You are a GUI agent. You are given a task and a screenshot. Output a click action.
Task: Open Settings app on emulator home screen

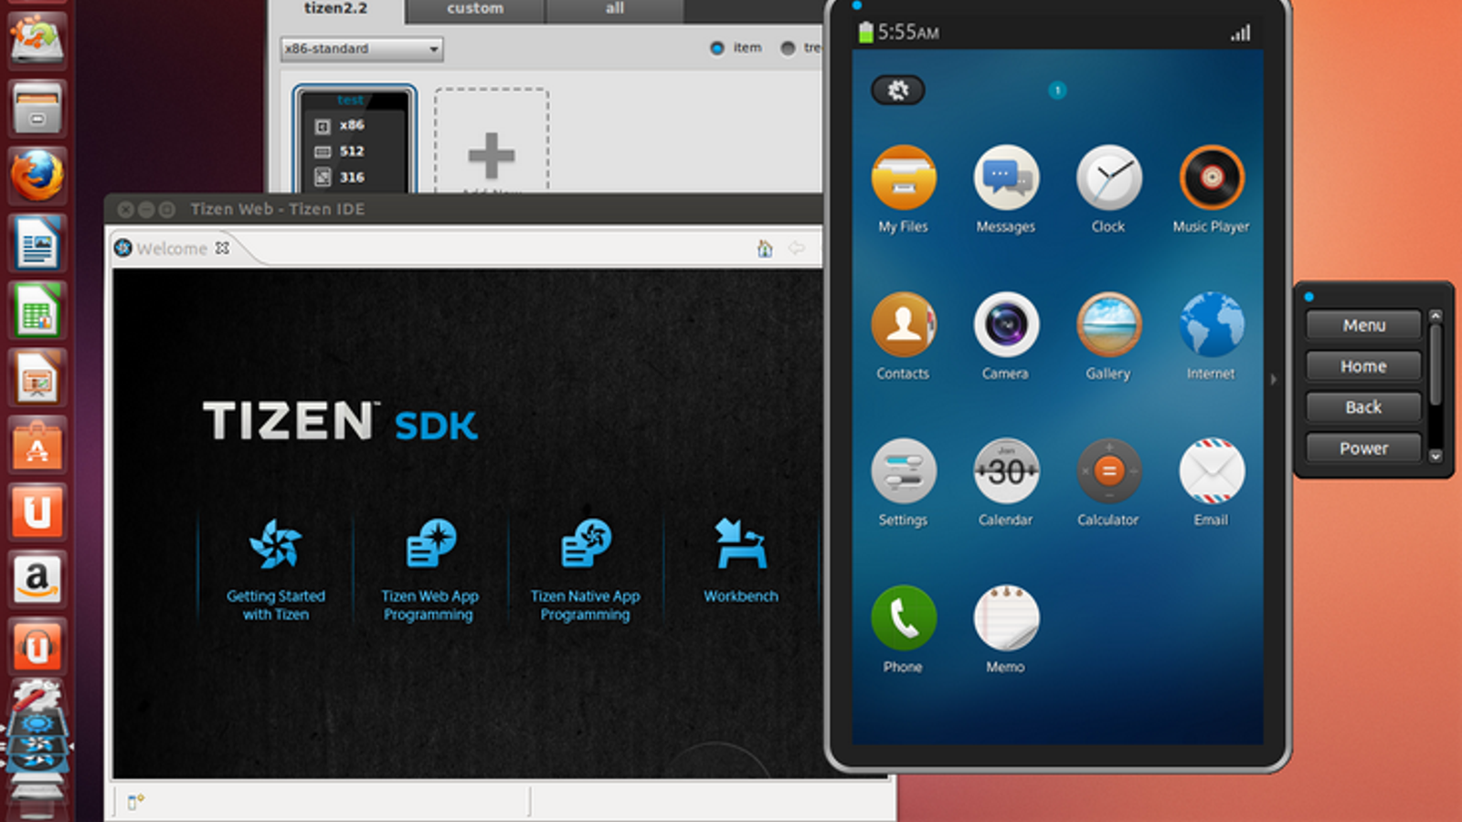click(x=904, y=471)
